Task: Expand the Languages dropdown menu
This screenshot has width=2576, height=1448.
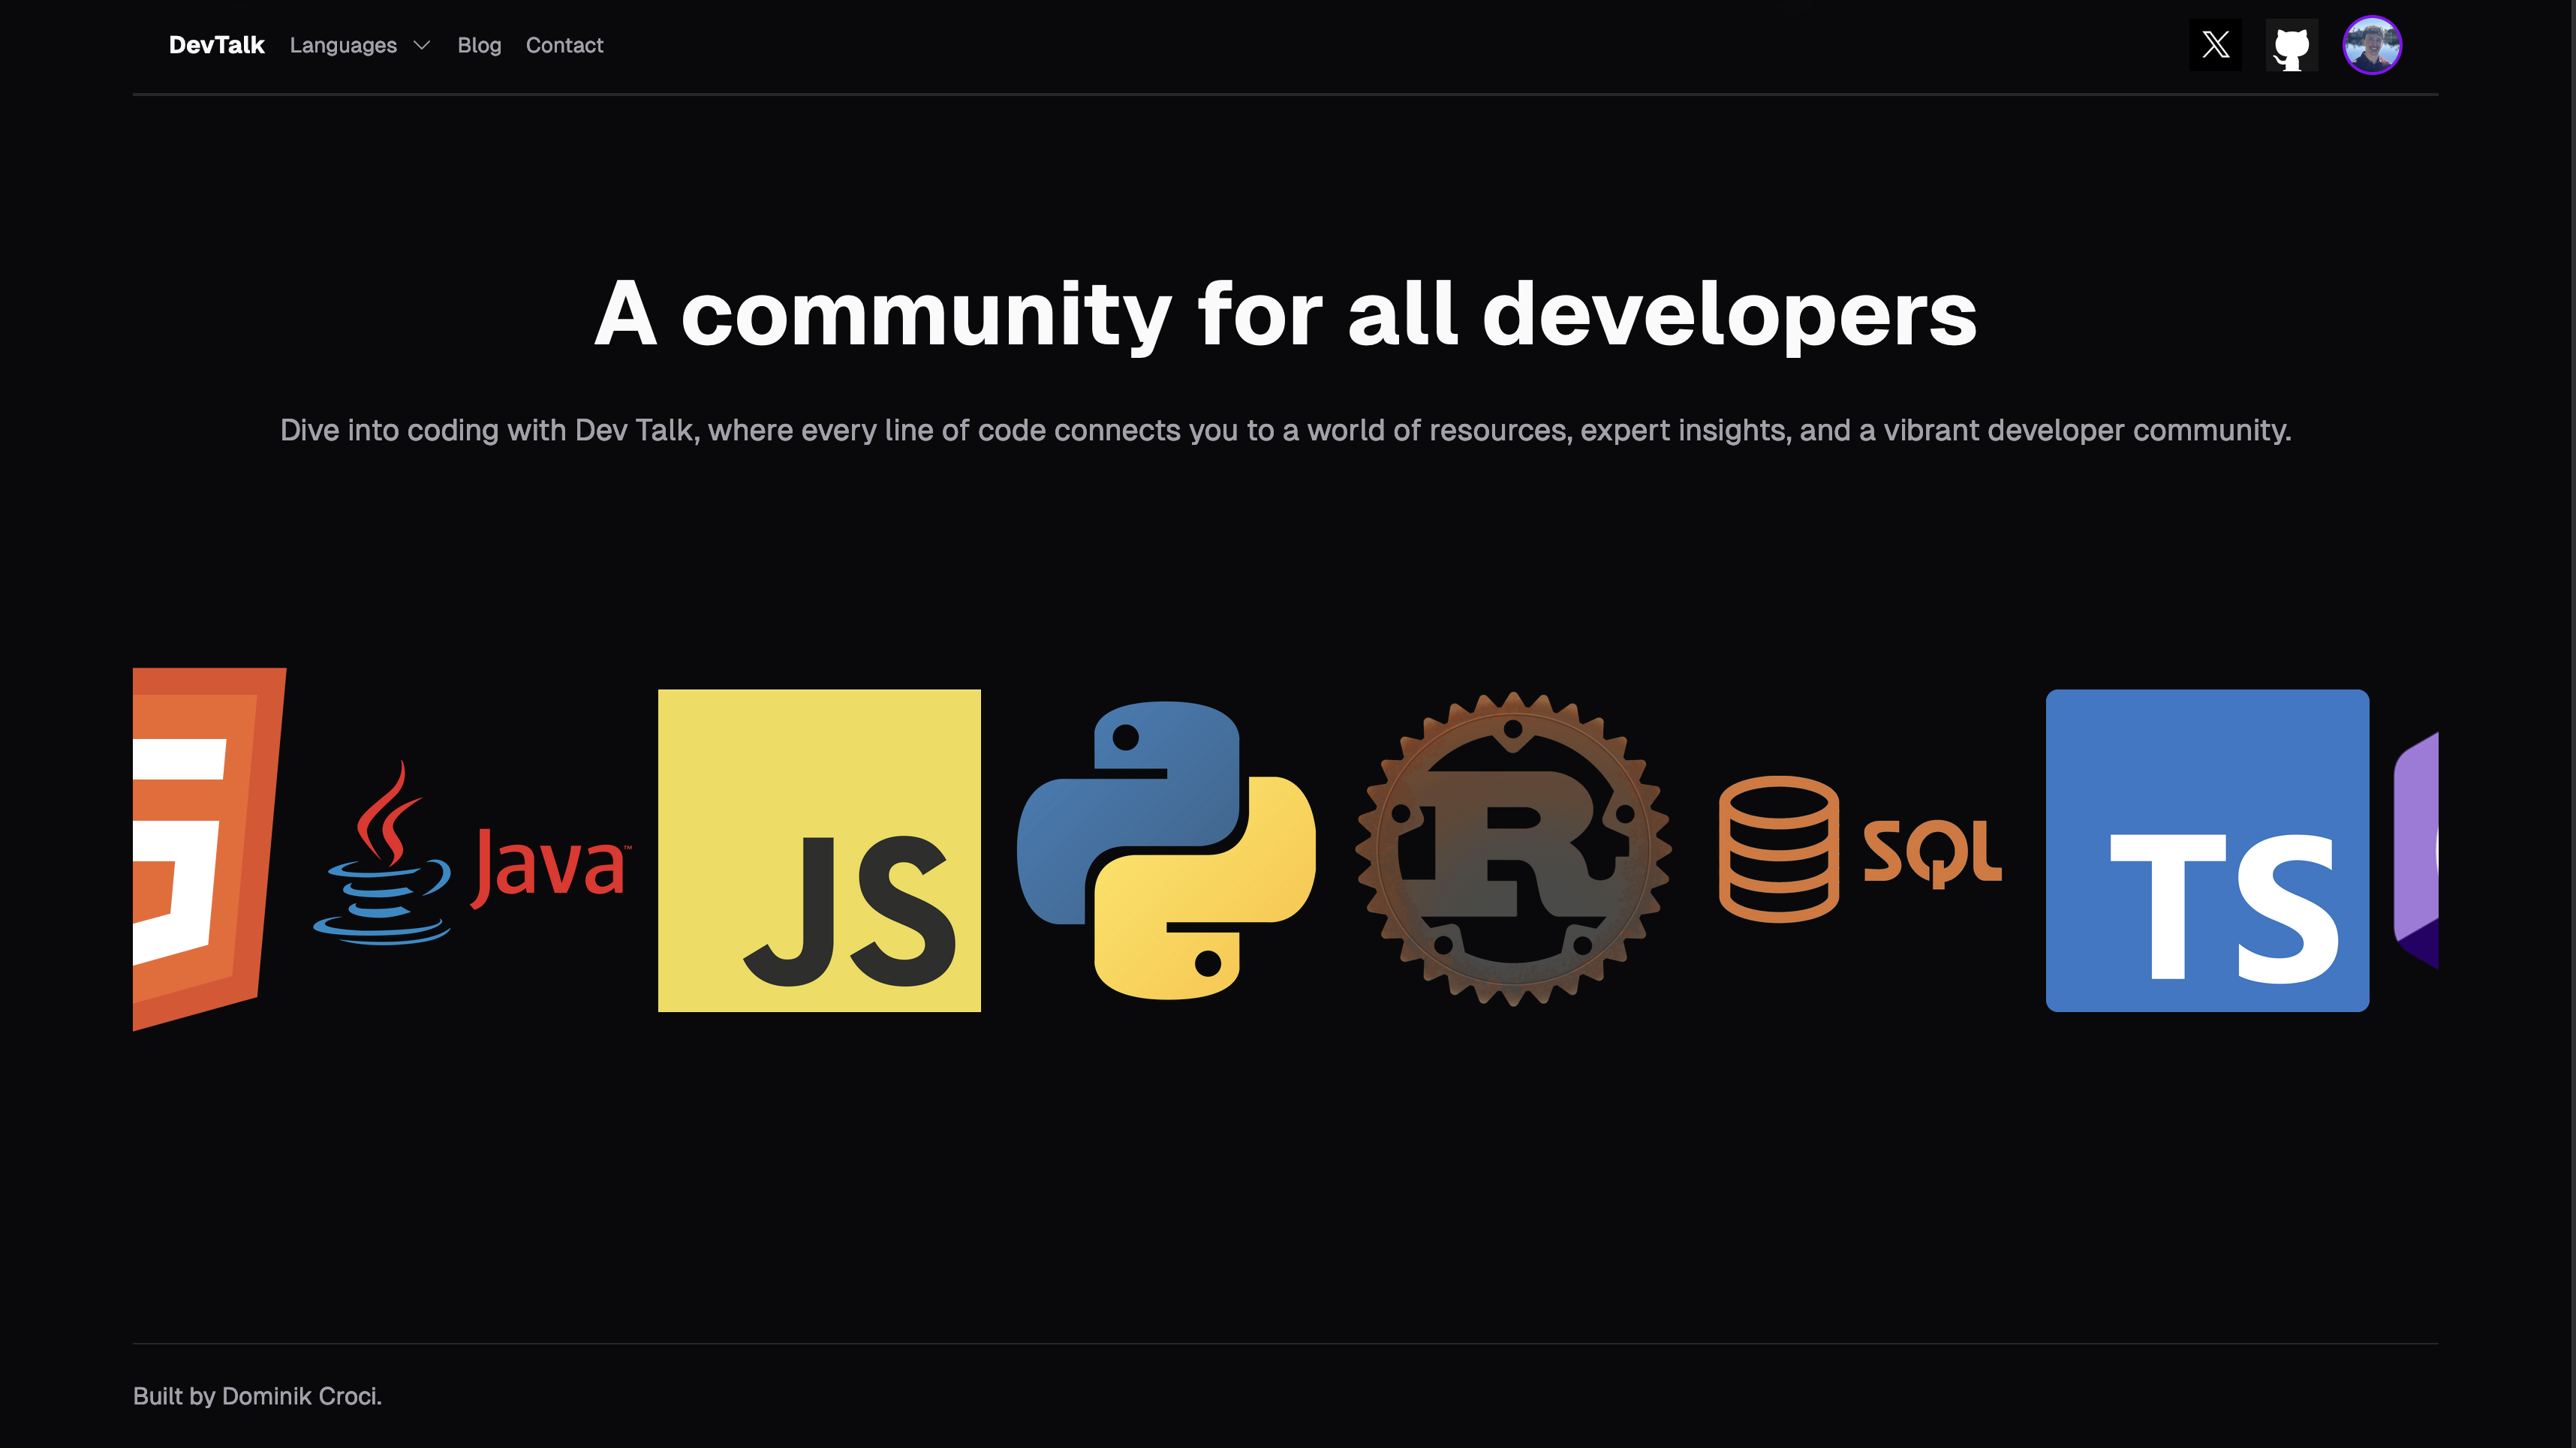Action: coord(360,45)
